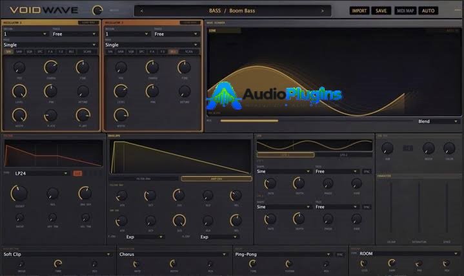The image size is (464, 276).
Task: Open the ROOM reverb type dropdown
Action: coord(408,254)
